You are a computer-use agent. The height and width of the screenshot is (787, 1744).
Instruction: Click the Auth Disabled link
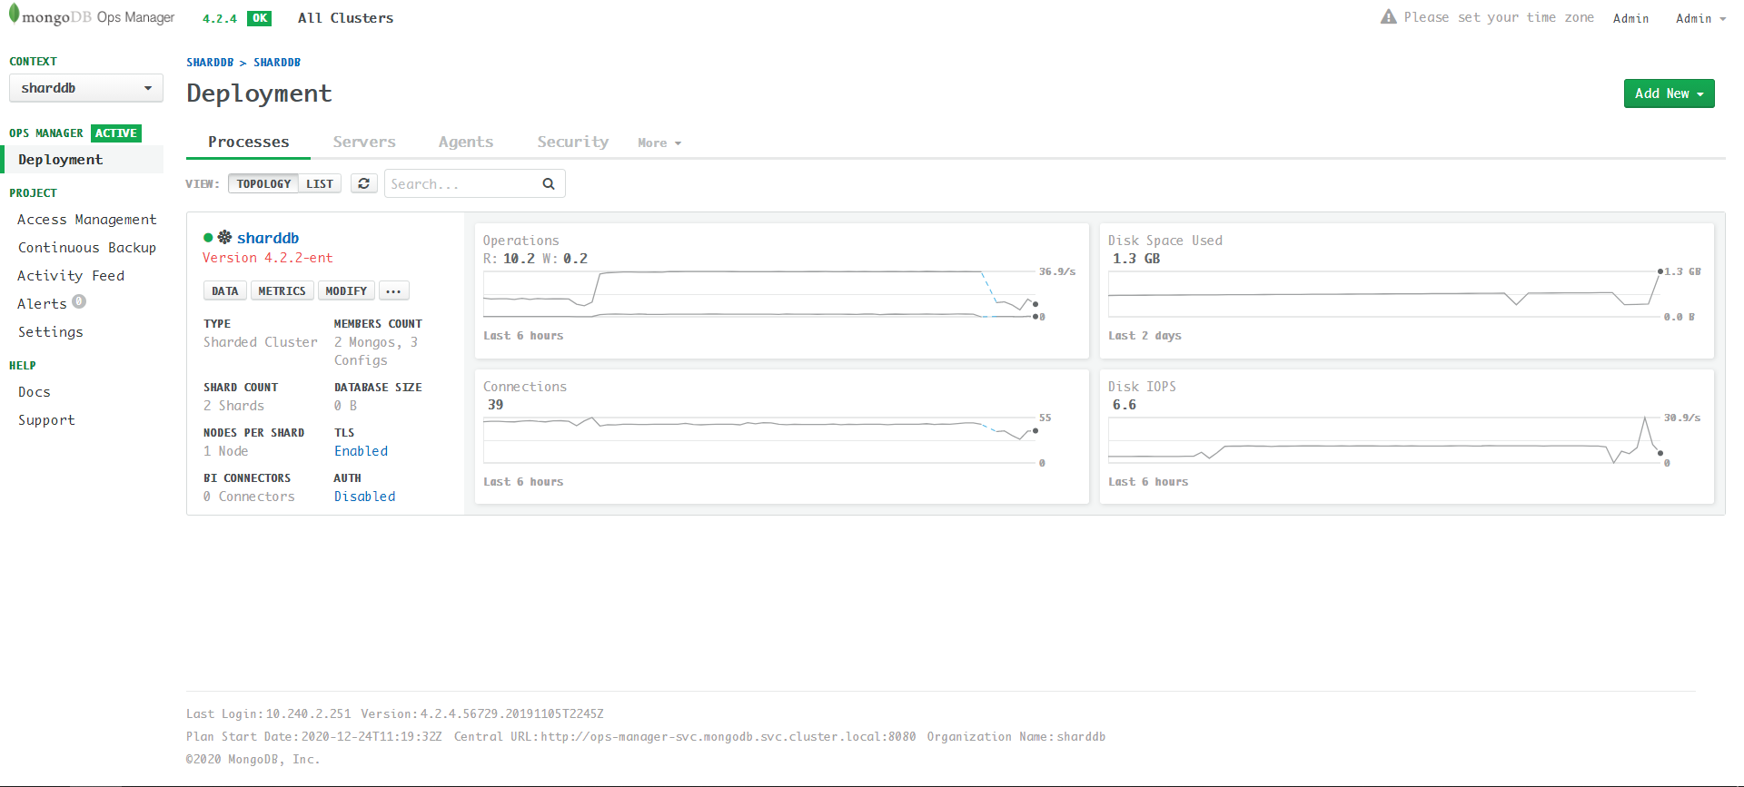pyautogui.click(x=365, y=497)
